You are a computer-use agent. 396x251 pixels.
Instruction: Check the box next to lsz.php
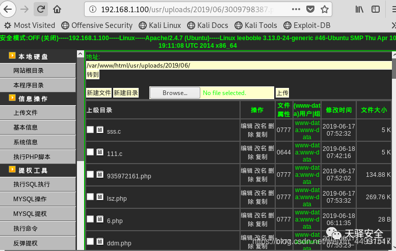pyautogui.click(x=90, y=197)
